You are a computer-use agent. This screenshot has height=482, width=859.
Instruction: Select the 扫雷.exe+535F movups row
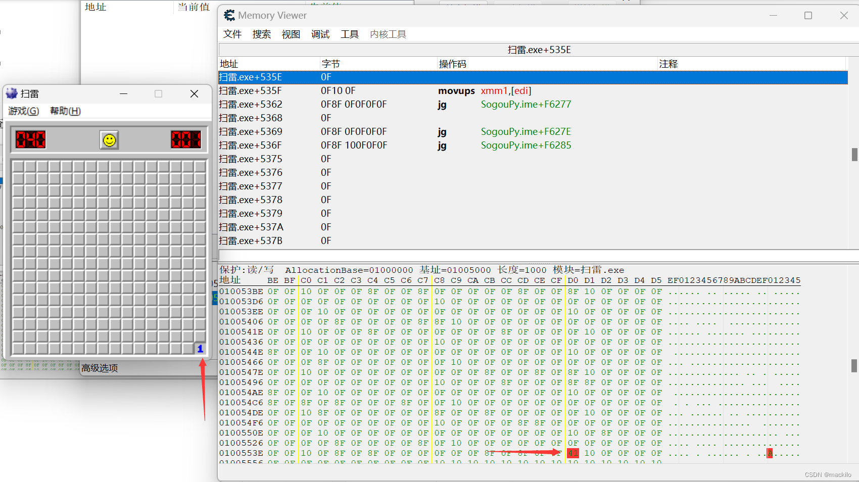point(533,91)
